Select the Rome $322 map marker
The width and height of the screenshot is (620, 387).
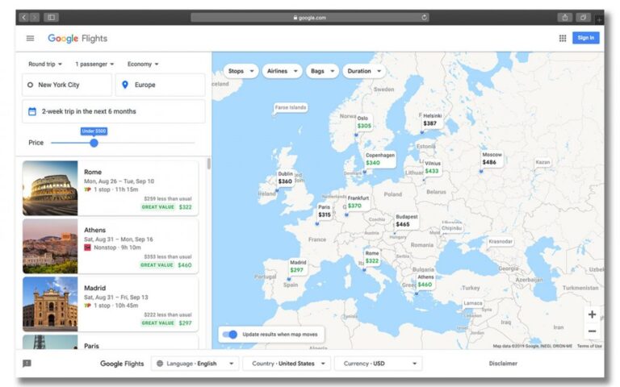click(372, 257)
